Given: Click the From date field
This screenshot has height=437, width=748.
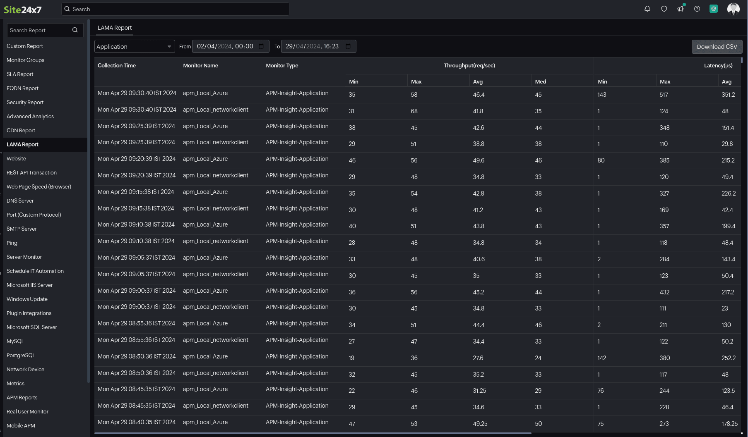Looking at the screenshot, I should (x=231, y=46).
